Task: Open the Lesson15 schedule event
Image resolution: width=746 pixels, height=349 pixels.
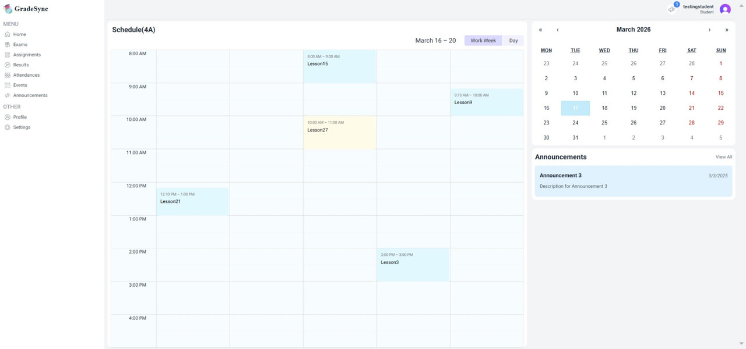Action: coord(340,66)
